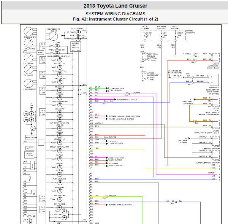The height and width of the screenshot is (224, 228).
Task: Click the "BUZZER" block
Action: click(30, 148)
